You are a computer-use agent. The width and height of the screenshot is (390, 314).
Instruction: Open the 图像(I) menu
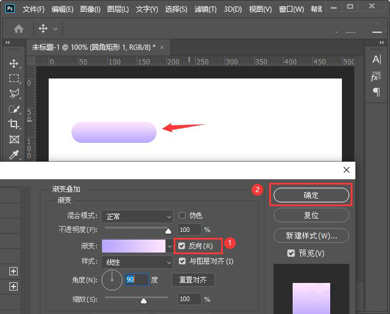point(90,9)
